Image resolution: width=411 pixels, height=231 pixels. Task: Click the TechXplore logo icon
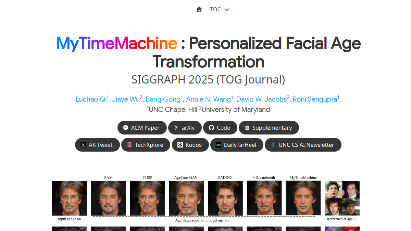tap(129, 145)
